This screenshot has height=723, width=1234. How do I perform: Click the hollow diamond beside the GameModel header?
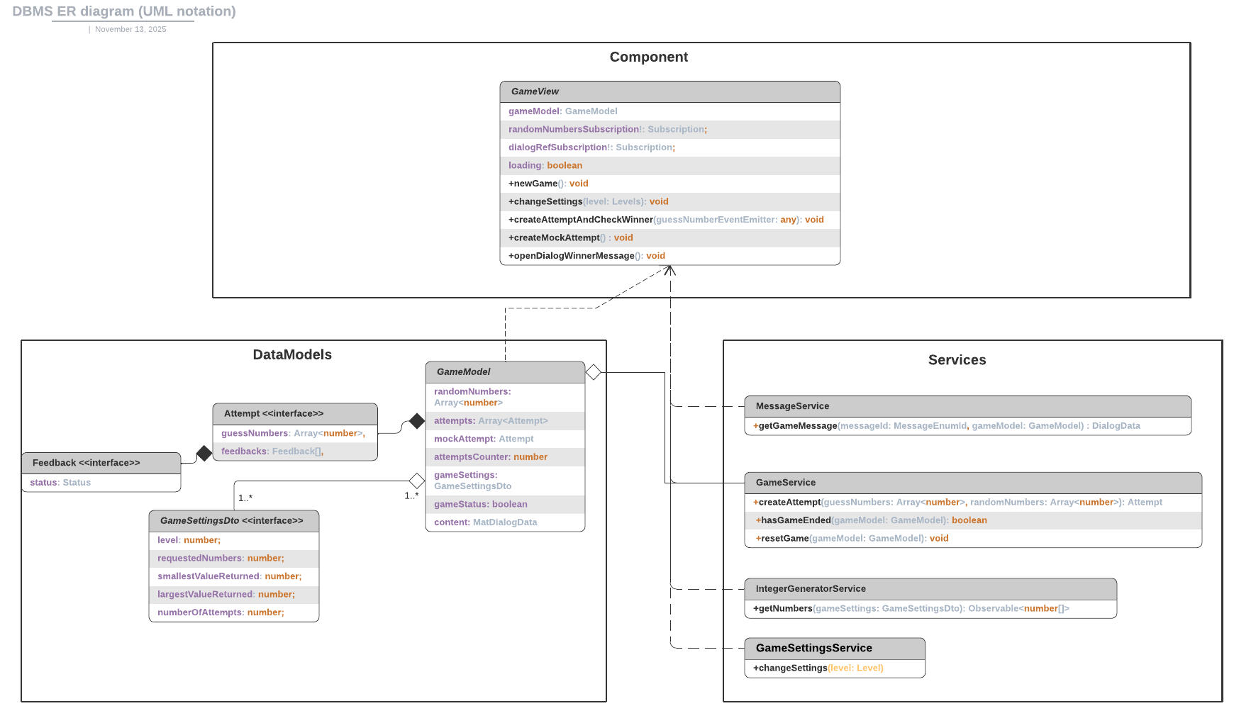594,372
